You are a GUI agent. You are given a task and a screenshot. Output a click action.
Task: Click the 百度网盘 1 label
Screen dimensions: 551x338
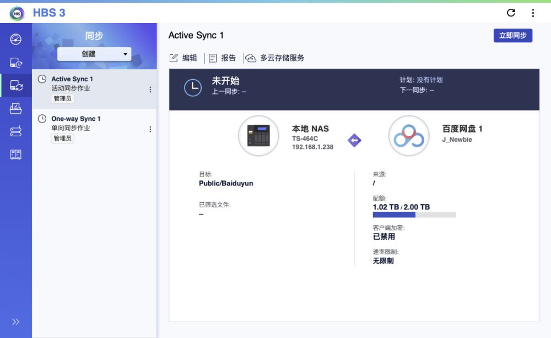[x=462, y=129]
